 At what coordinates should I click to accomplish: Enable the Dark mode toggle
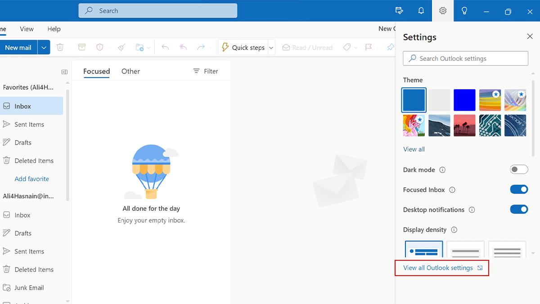(519, 170)
